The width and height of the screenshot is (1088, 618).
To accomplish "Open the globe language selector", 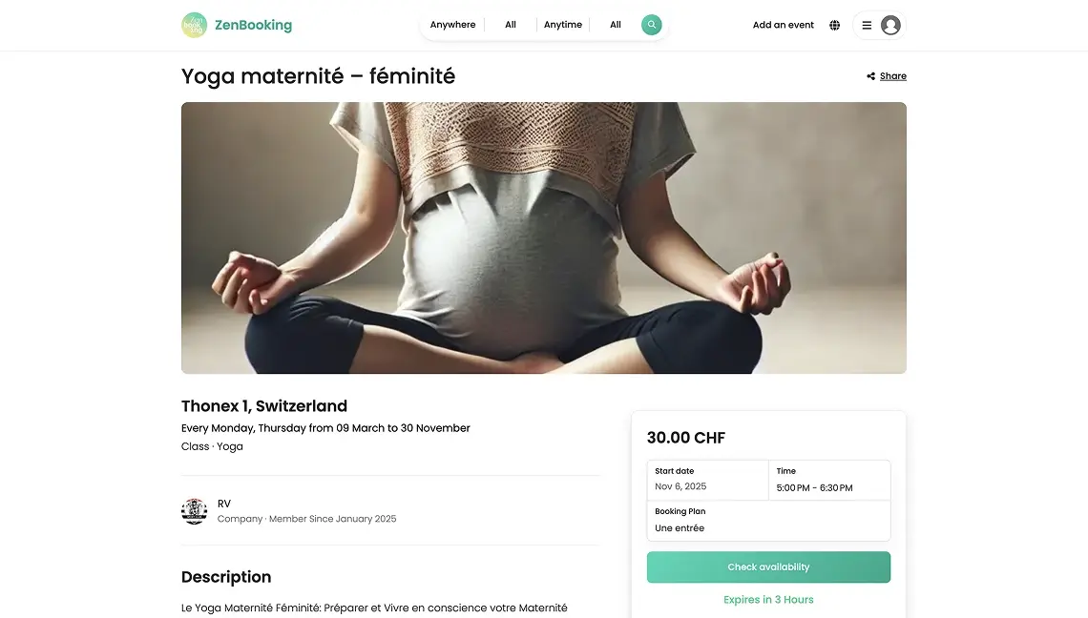I will click(x=835, y=25).
